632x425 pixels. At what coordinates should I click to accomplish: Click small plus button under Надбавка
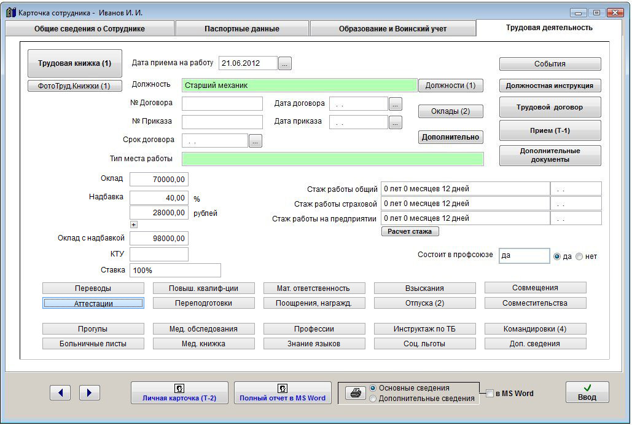click(134, 224)
